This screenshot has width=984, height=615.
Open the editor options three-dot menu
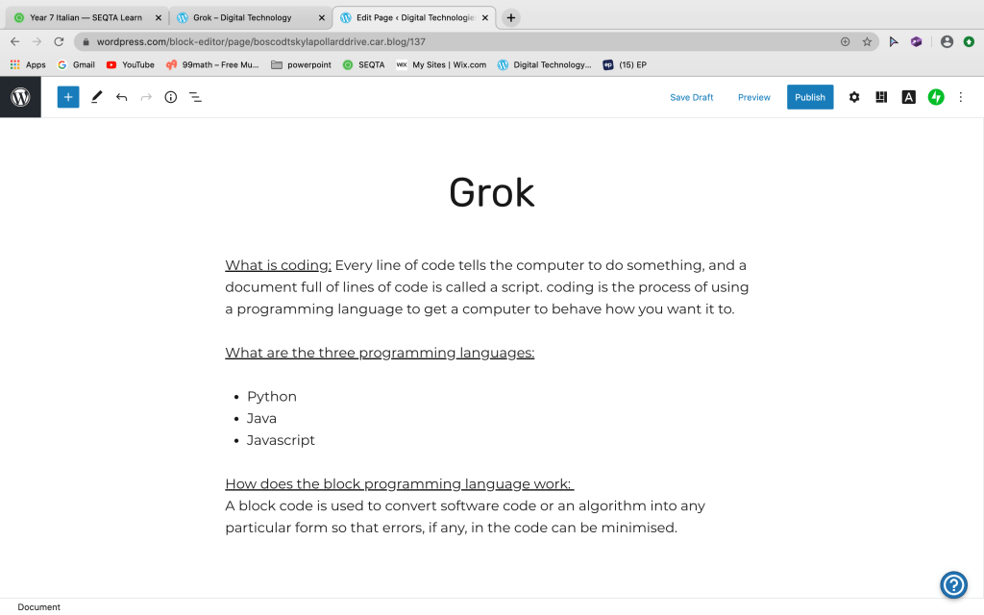[960, 97]
